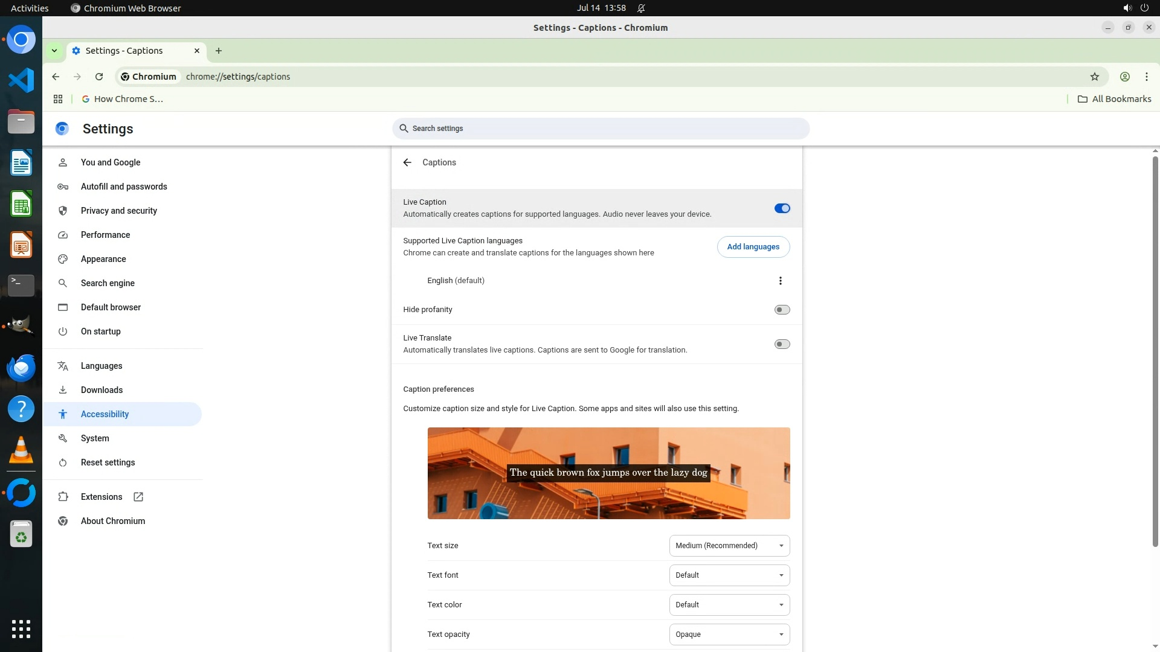The image size is (1160, 652).
Task: Expand the Text font dropdown
Action: [729, 575]
